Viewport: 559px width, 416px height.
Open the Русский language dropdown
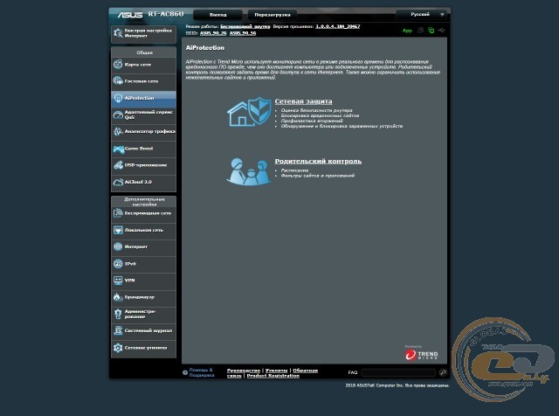point(421,15)
